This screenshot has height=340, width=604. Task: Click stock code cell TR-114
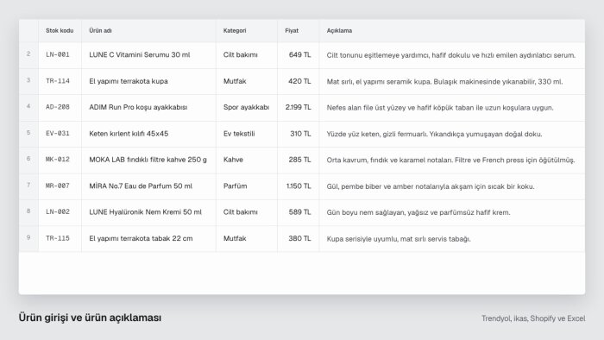click(60, 81)
